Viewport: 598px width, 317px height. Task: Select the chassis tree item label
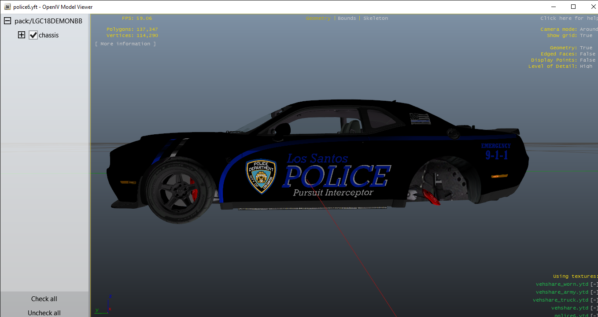[48, 35]
